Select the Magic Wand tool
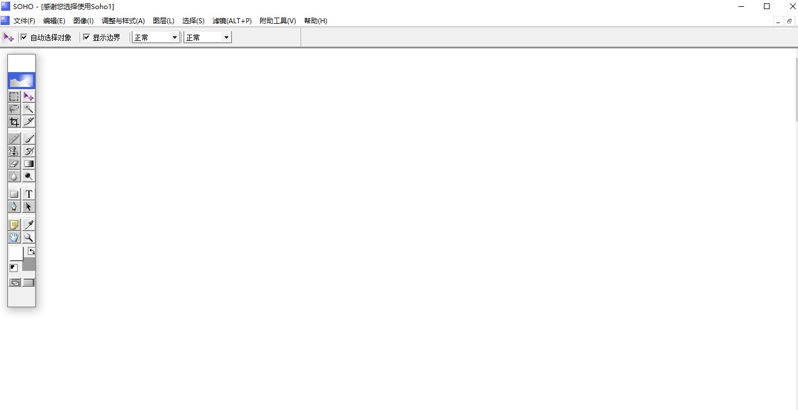798x410 pixels. coord(28,109)
